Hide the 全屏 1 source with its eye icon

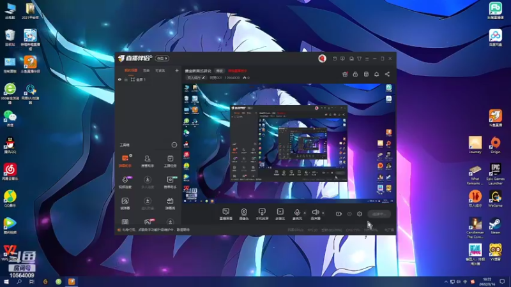(x=119, y=79)
